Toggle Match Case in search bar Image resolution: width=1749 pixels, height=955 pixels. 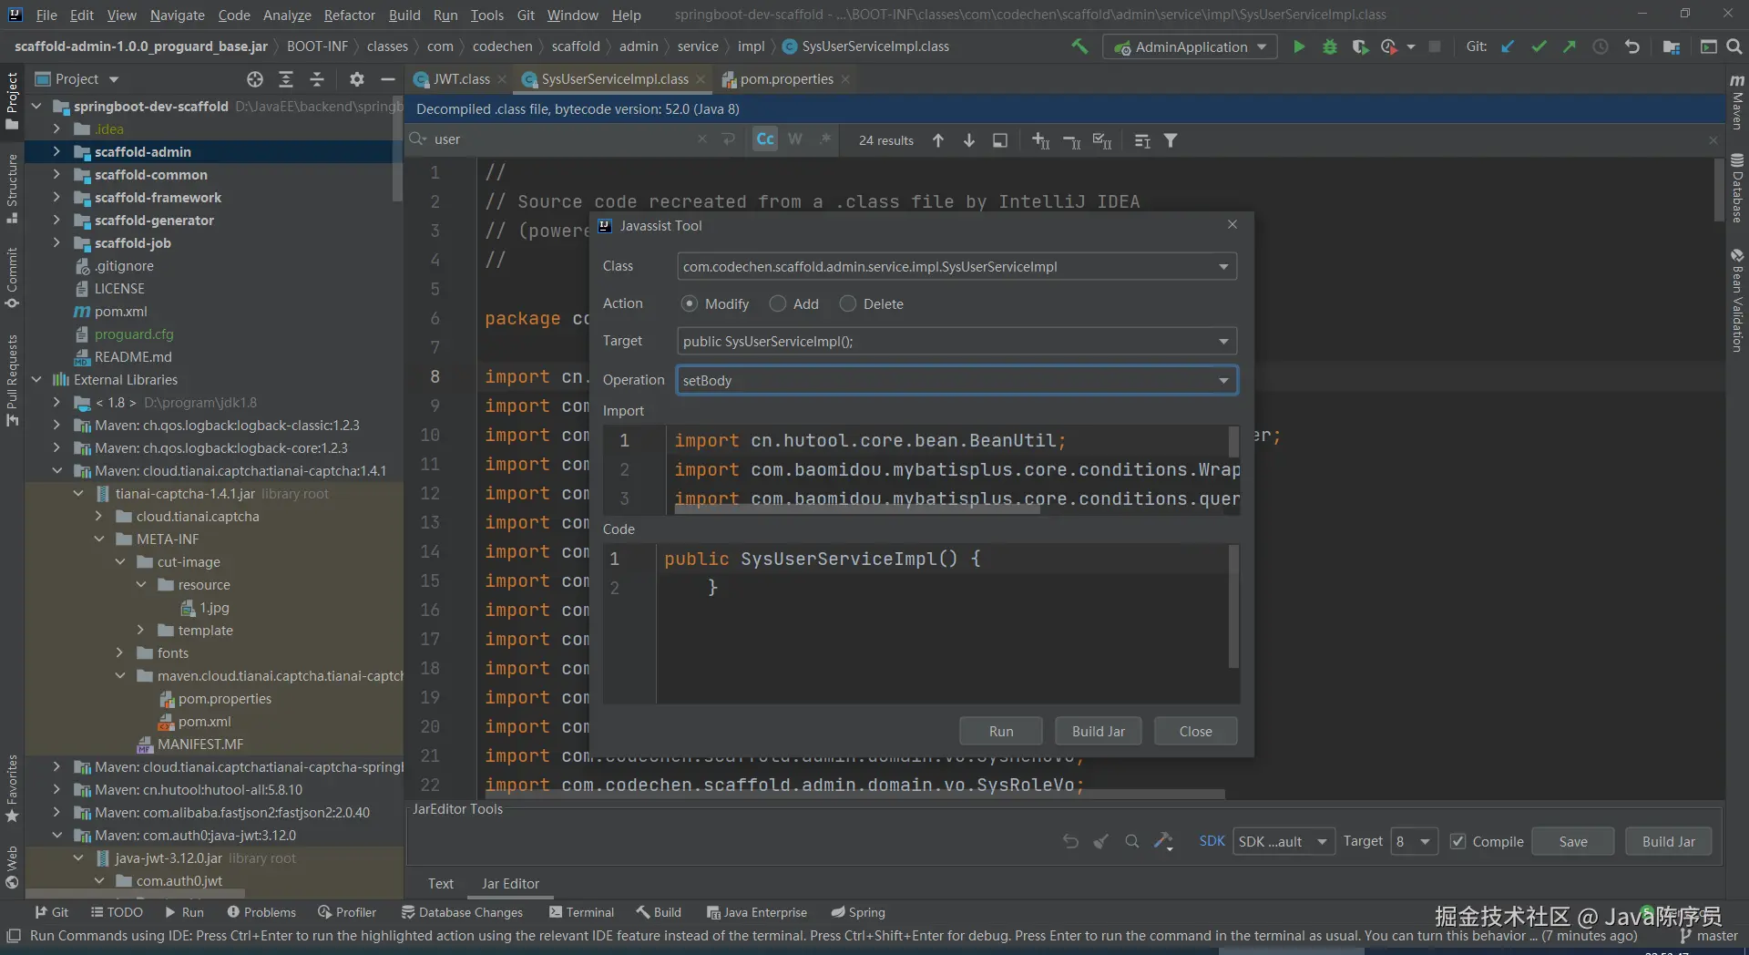coord(765,139)
